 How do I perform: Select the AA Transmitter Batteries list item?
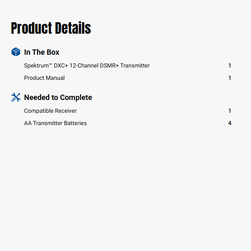[56, 123]
